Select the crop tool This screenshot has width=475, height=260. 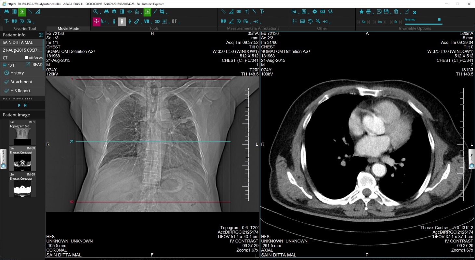(x=162, y=11)
